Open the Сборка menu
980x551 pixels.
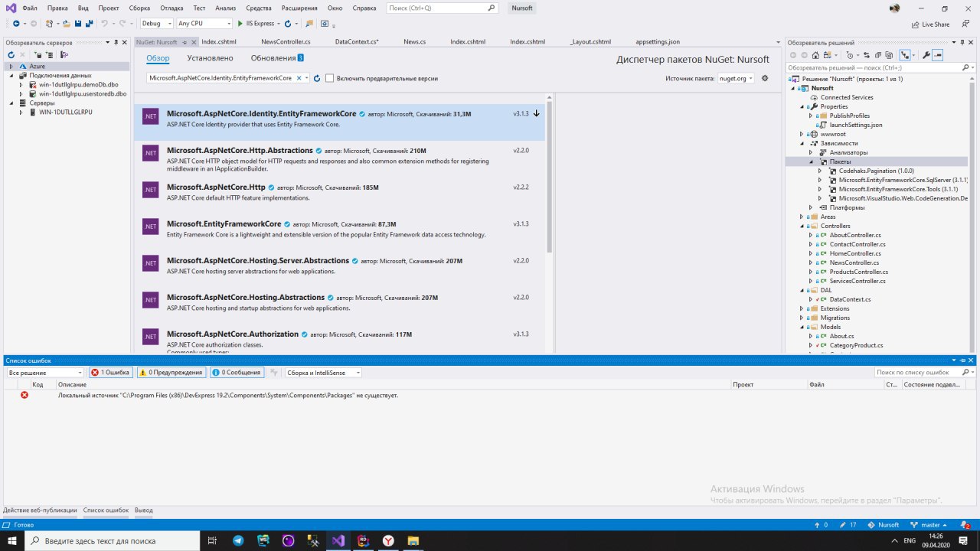[138, 8]
